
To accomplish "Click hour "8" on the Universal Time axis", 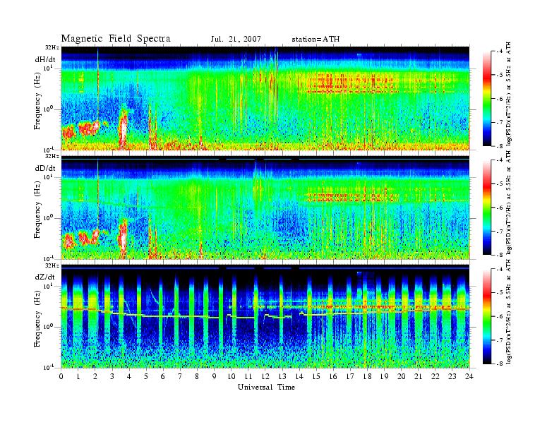I will coord(197,376).
